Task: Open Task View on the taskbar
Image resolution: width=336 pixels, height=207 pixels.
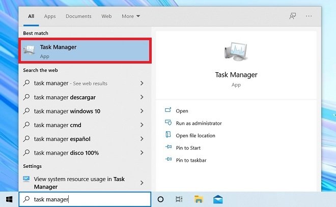Action: 179,199
